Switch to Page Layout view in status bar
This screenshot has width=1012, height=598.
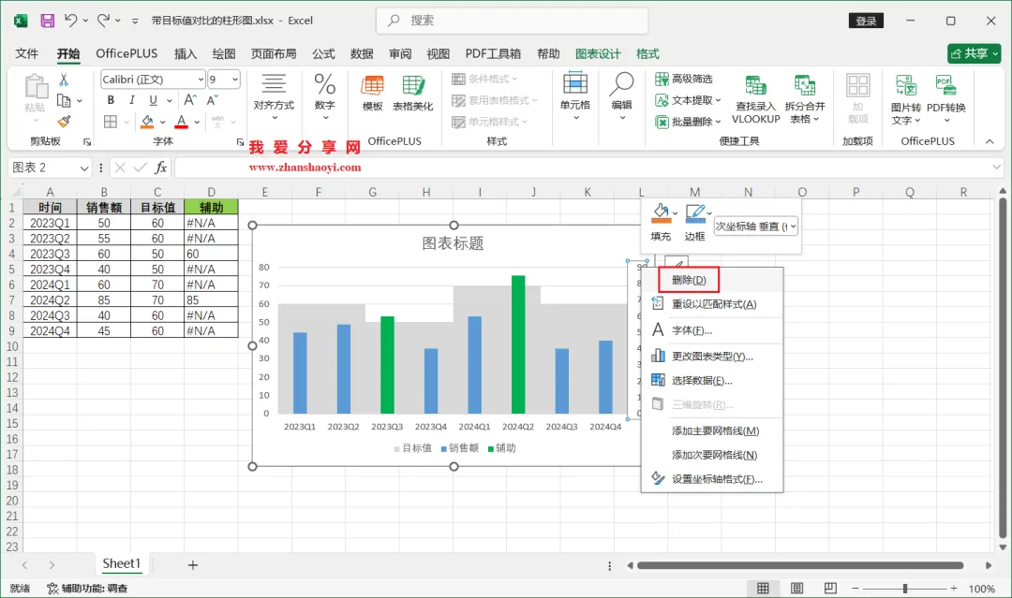(797, 588)
